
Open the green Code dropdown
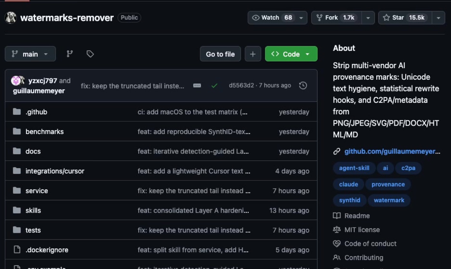(x=291, y=54)
